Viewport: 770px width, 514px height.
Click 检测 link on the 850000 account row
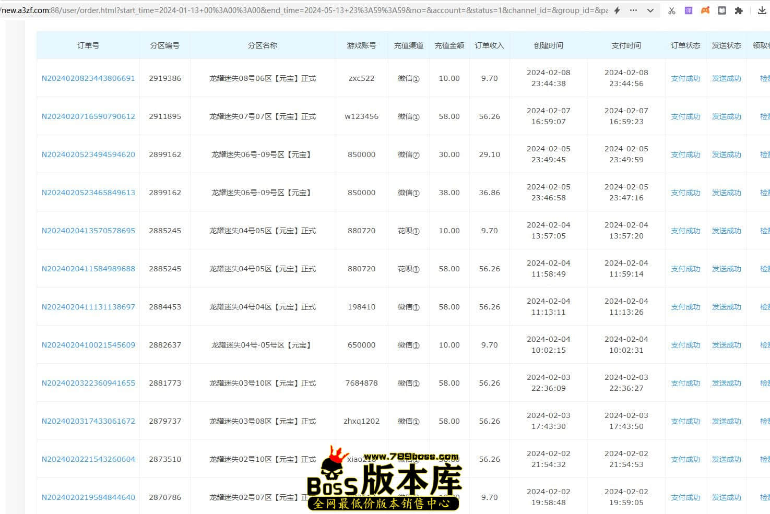click(764, 154)
